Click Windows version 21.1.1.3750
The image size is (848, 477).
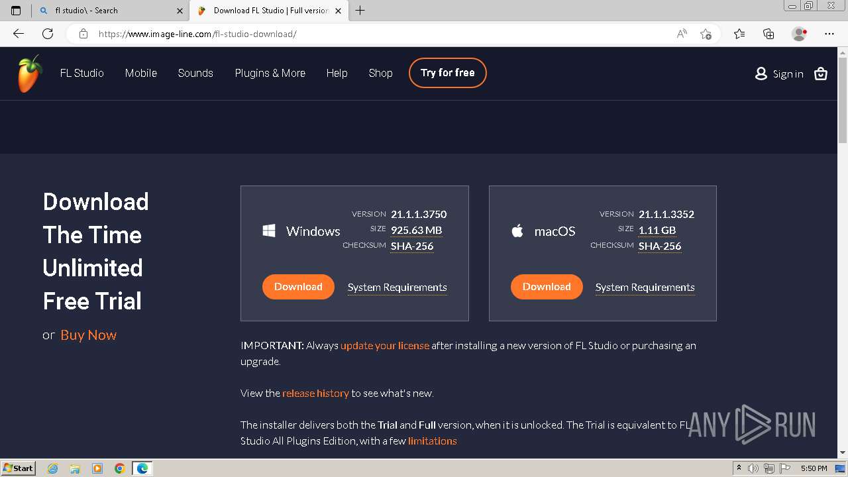coord(419,214)
